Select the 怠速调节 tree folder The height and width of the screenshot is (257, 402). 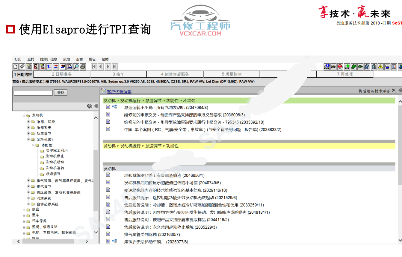53,174
